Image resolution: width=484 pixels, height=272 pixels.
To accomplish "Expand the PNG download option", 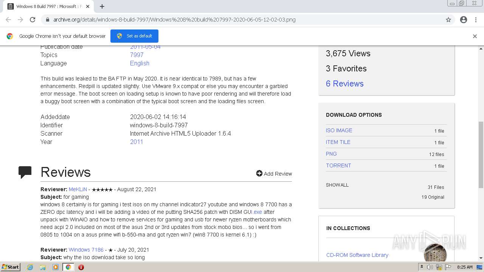I will click(x=331, y=154).
